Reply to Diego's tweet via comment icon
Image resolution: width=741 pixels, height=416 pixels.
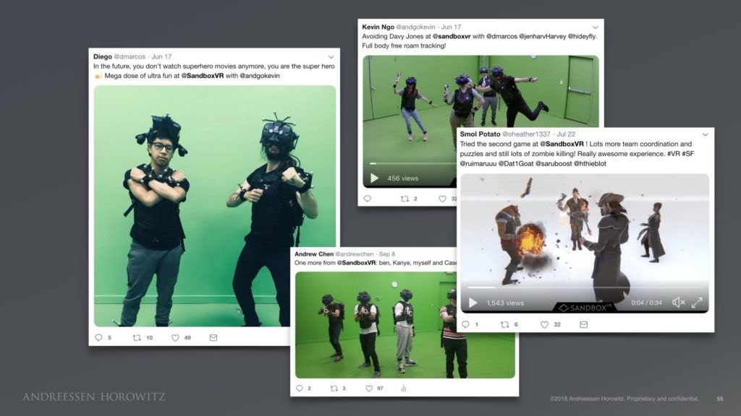point(98,338)
